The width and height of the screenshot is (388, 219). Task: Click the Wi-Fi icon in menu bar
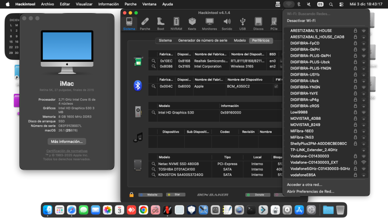[289, 4]
